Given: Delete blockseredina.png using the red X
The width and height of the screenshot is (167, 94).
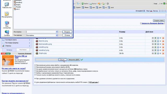Looking at the screenshot, I should click(163, 44).
